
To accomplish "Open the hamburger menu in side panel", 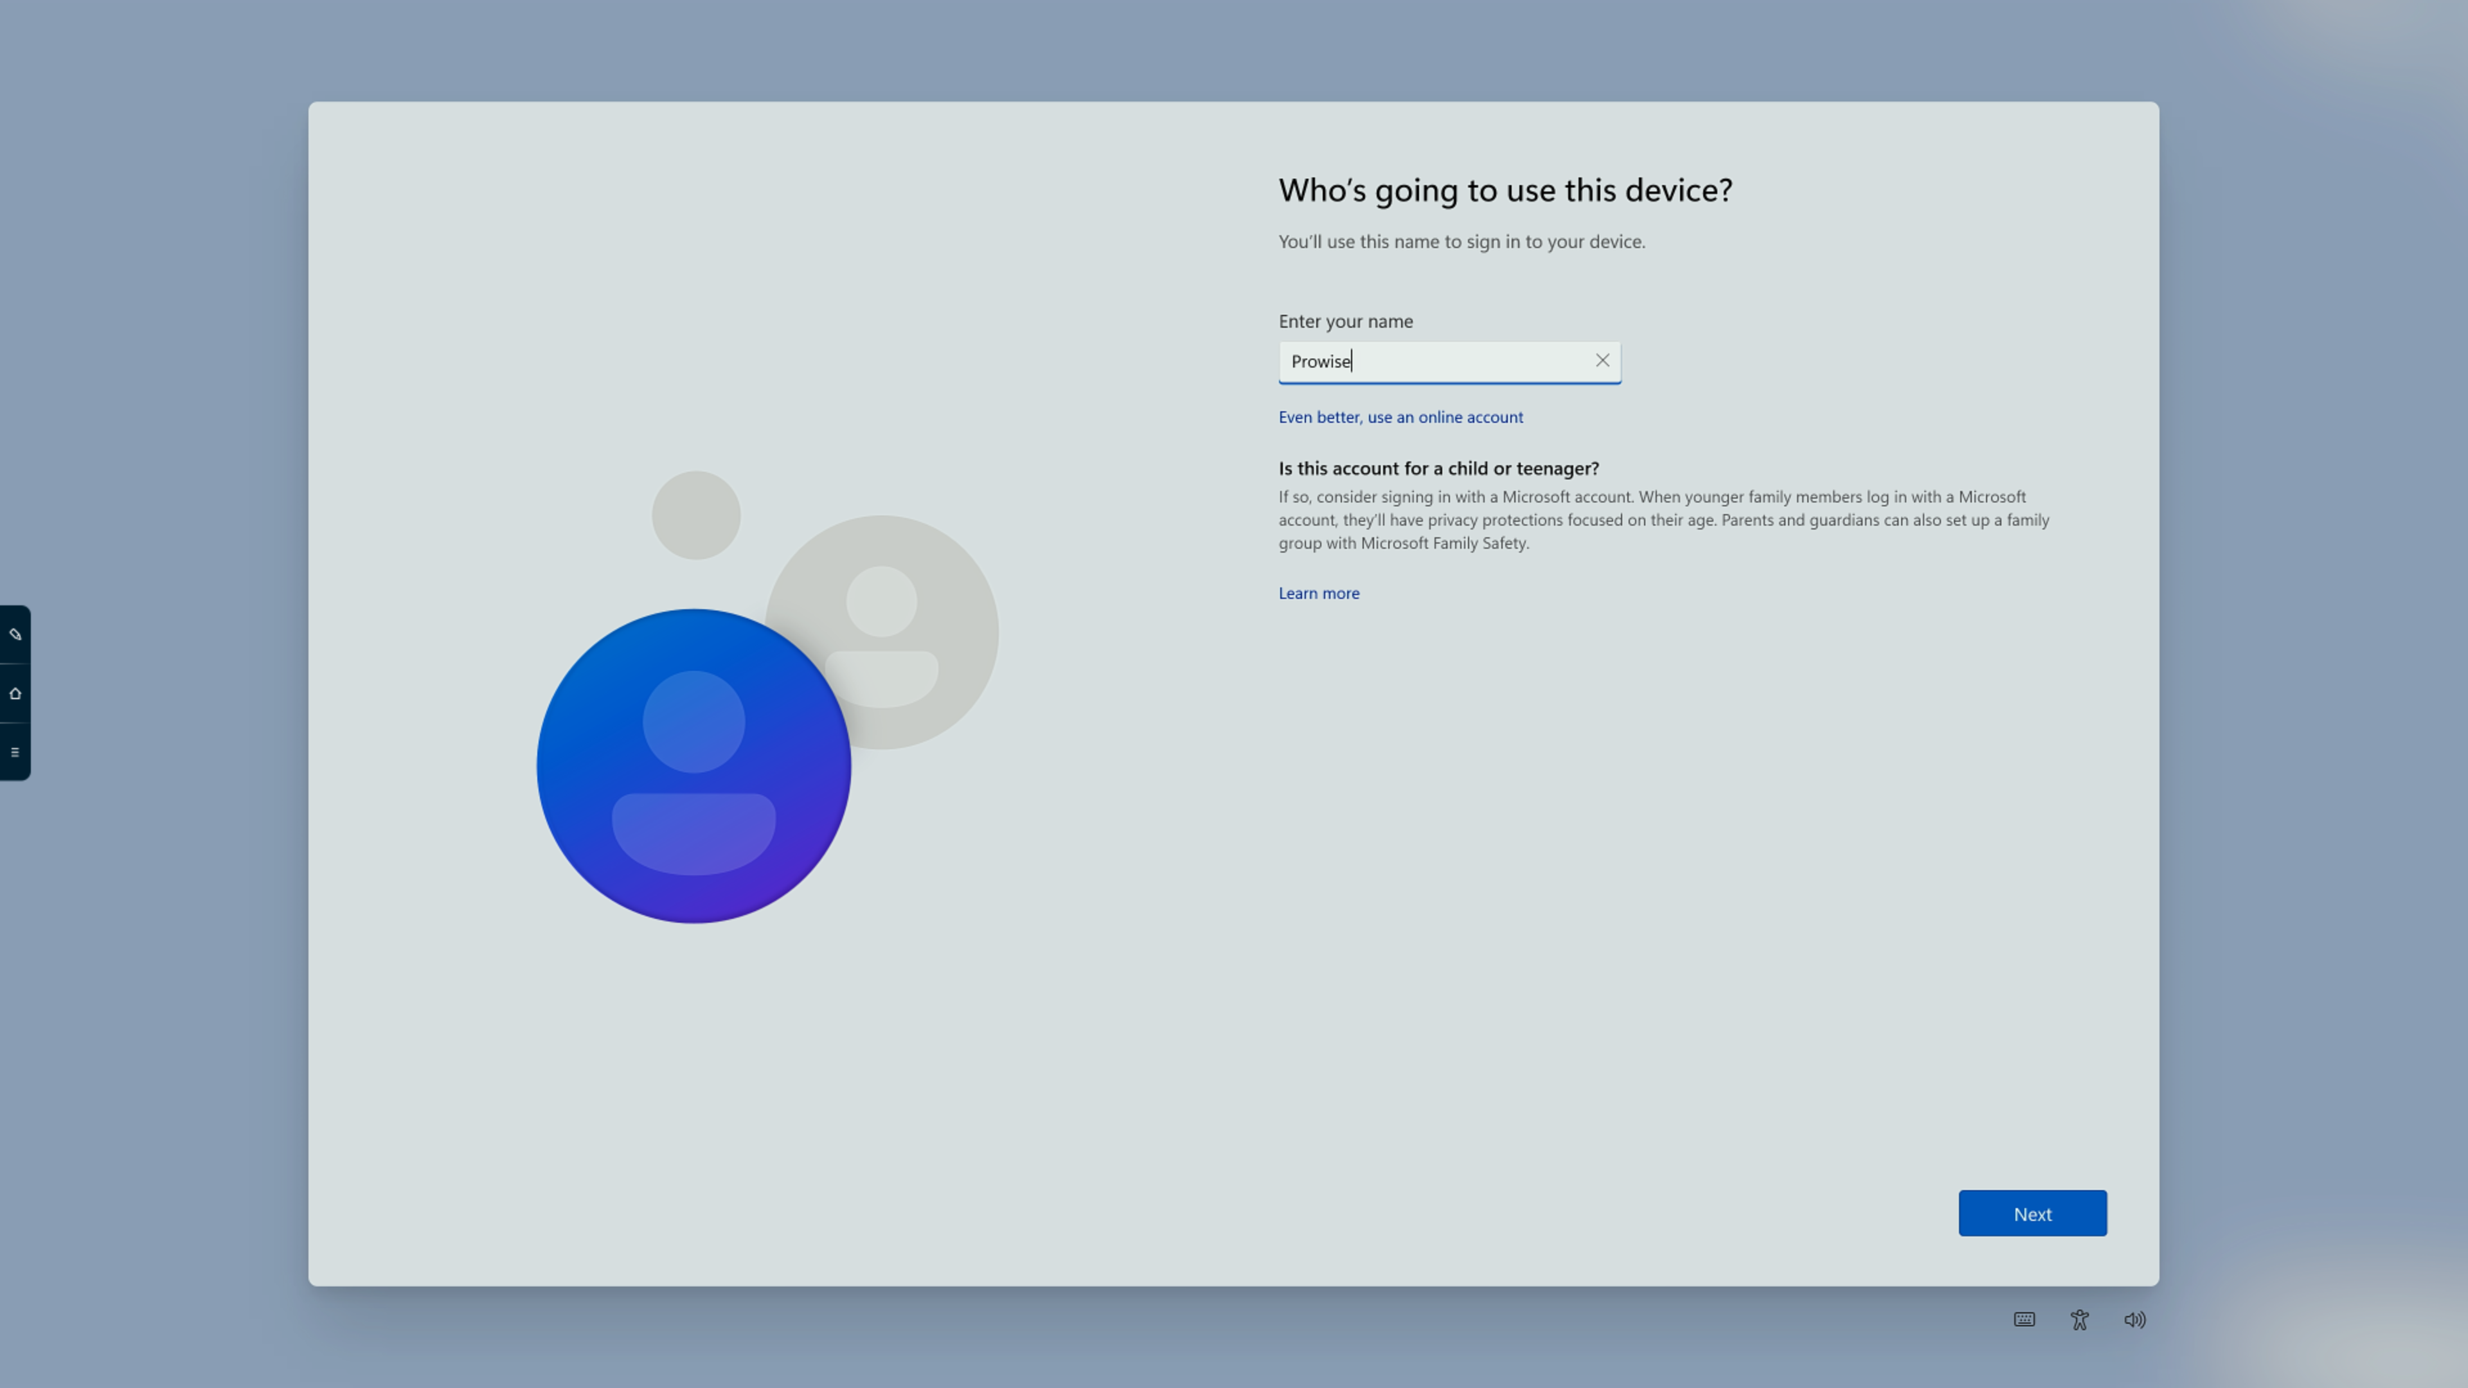I will [14, 752].
